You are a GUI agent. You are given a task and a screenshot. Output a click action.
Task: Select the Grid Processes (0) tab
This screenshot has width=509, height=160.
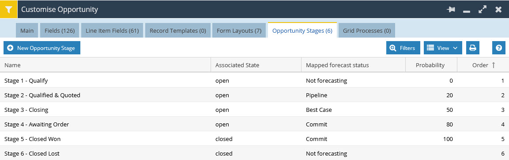coord(367,30)
